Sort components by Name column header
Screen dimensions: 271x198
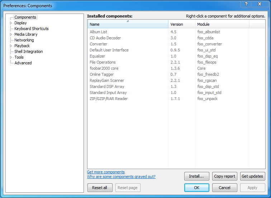(x=128, y=24)
